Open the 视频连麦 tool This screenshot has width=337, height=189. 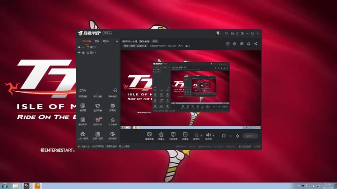point(83,96)
